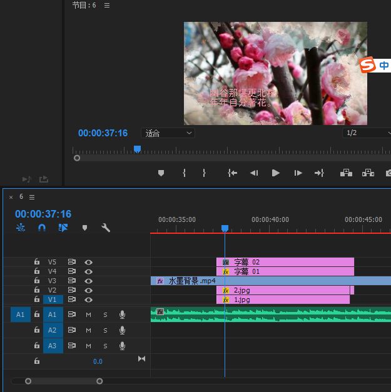The height and width of the screenshot is (392, 391).
Task: Hide the V5 track output
Action: (89, 263)
